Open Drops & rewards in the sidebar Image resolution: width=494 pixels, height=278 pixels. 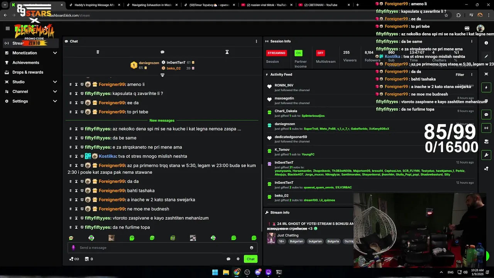coord(28,72)
